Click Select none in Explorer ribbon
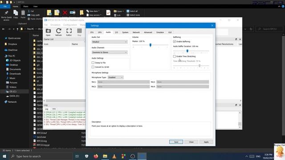The image size is (285, 160). pyautogui.click(x=133, y=15)
